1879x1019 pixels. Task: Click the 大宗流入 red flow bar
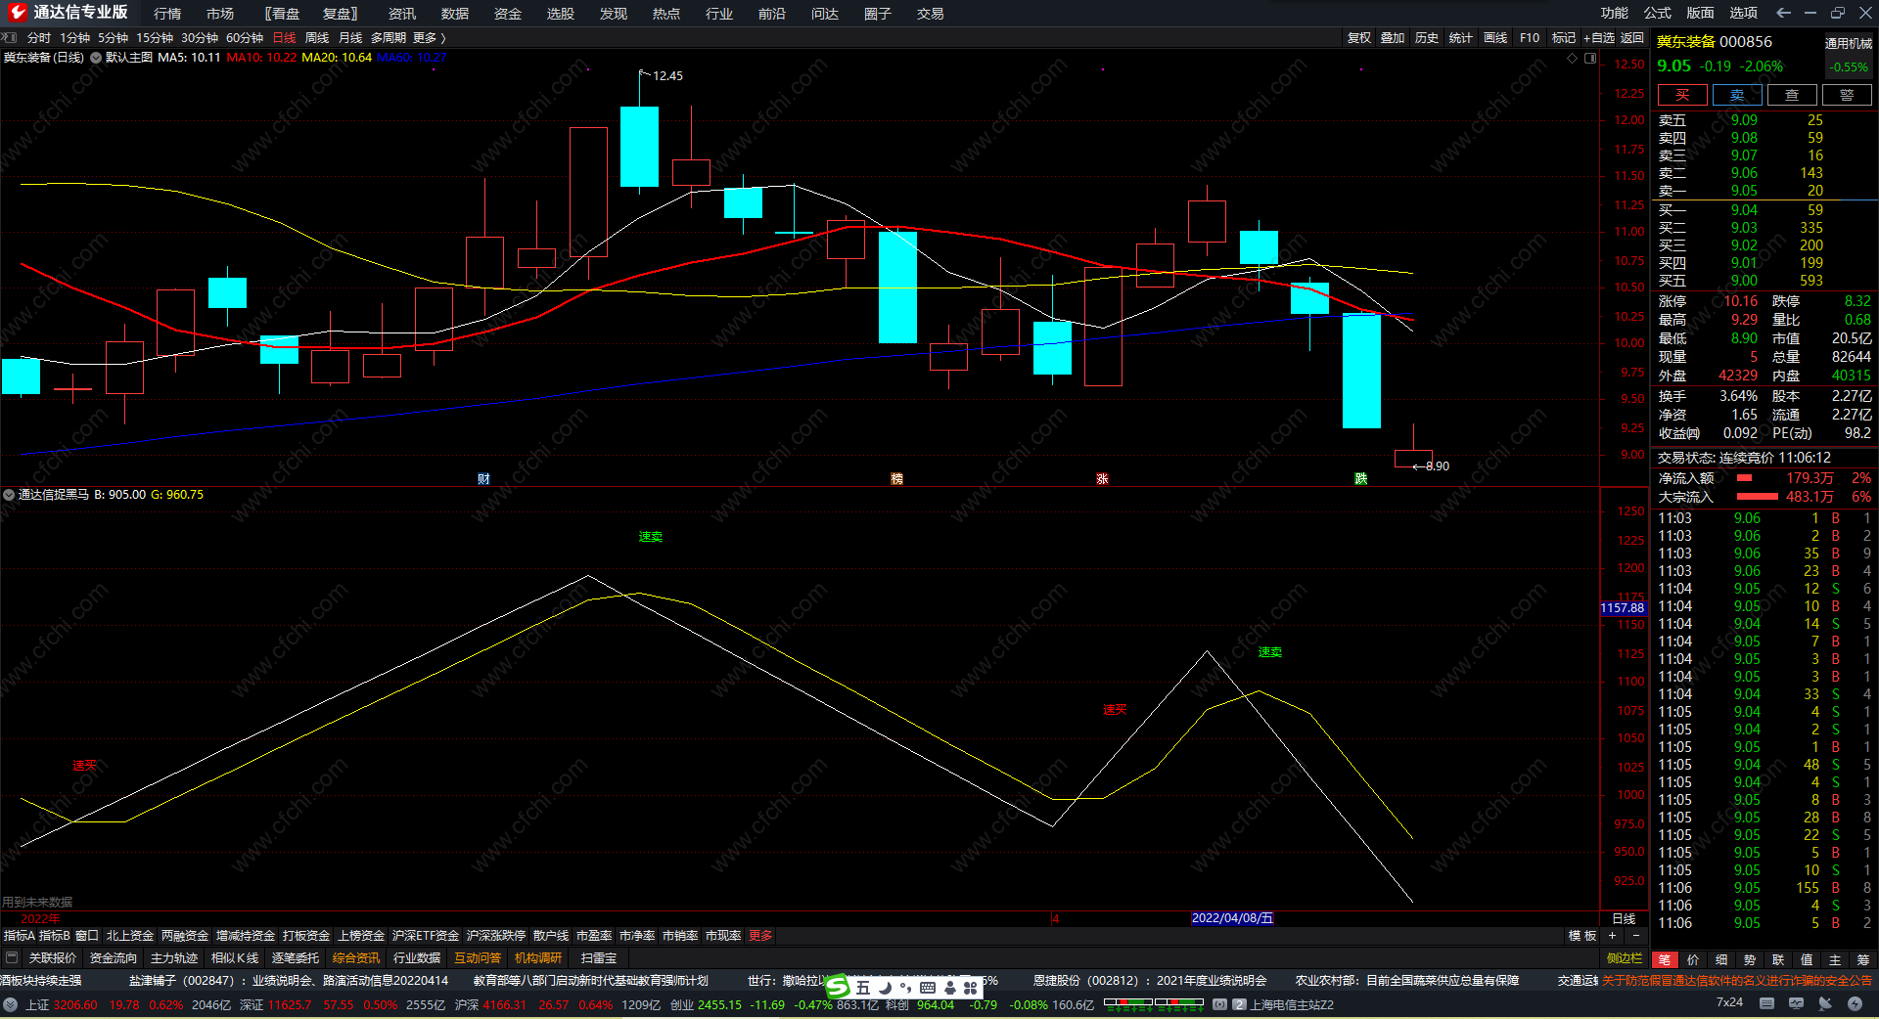pos(1757,497)
